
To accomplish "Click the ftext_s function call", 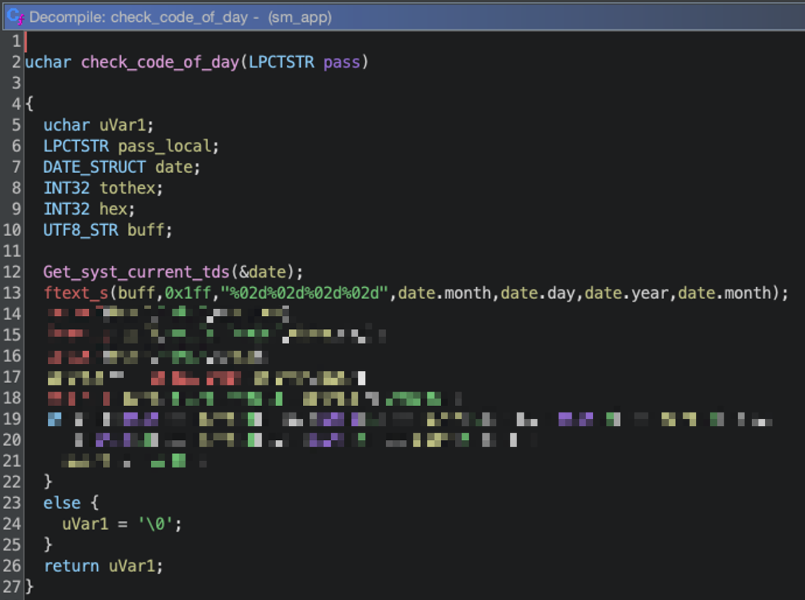I will pyautogui.click(x=75, y=293).
